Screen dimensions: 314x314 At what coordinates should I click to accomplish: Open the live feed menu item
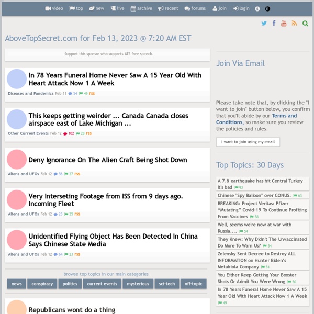click(x=118, y=8)
